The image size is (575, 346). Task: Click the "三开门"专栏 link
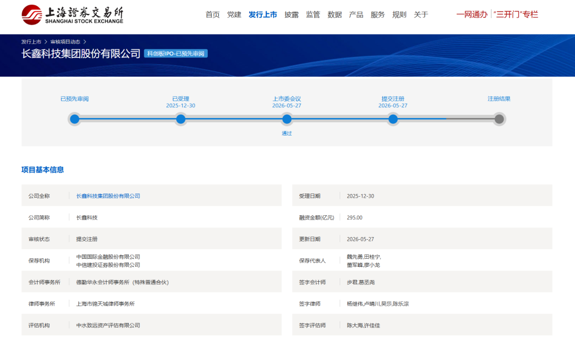pos(515,14)
